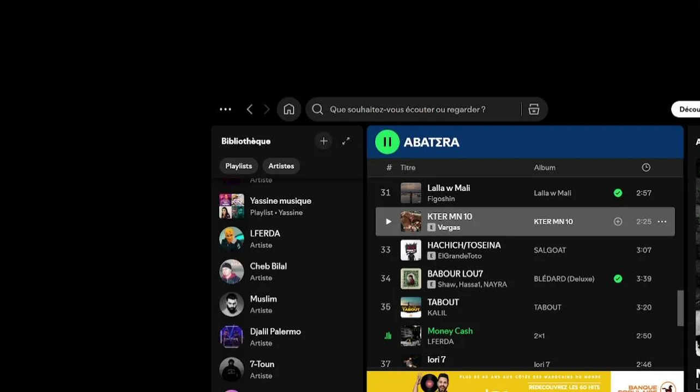Select track Lalla w Mali title
The image size is (700, 392).
coord(449,188)
